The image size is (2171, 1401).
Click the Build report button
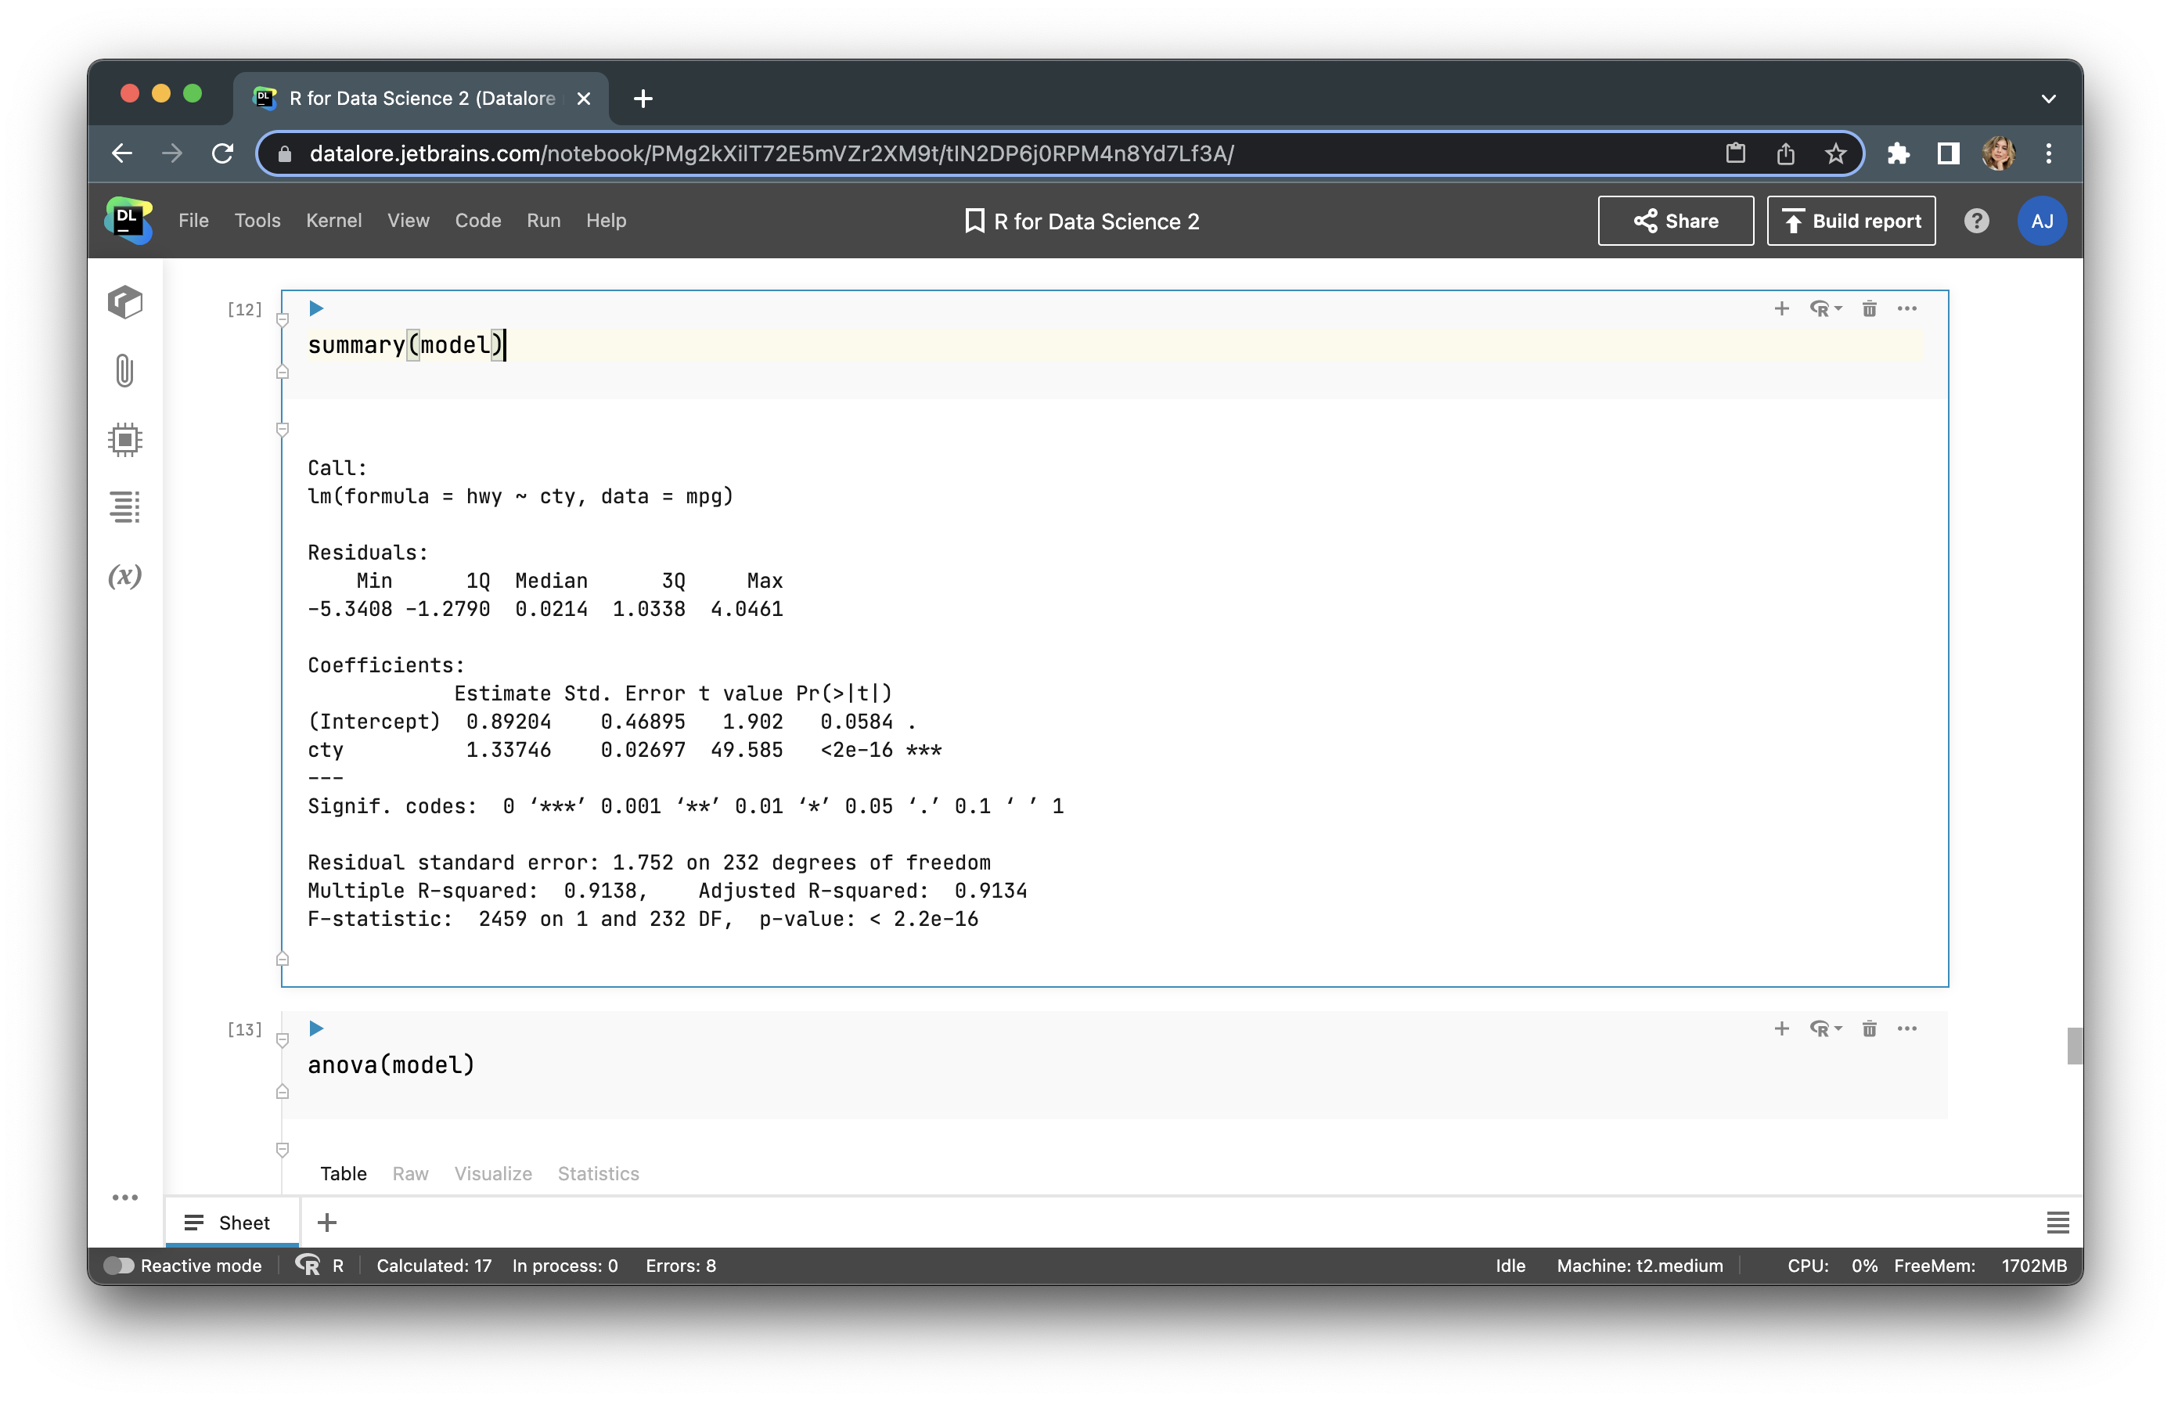point(1851,220)
